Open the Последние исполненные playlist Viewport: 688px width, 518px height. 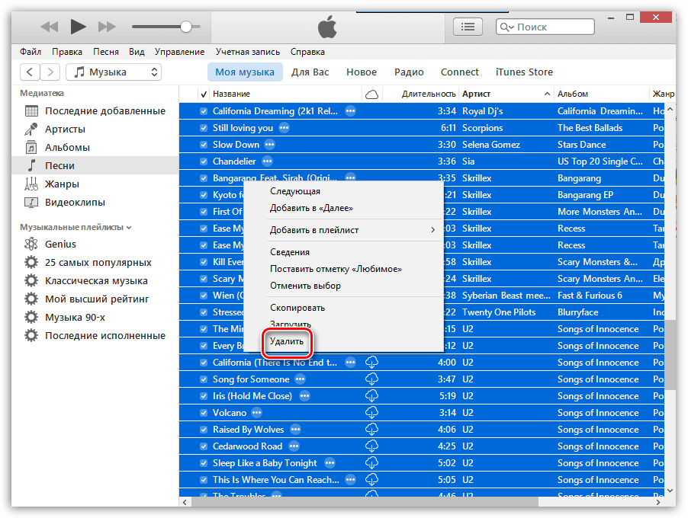[x=95, y=336]
